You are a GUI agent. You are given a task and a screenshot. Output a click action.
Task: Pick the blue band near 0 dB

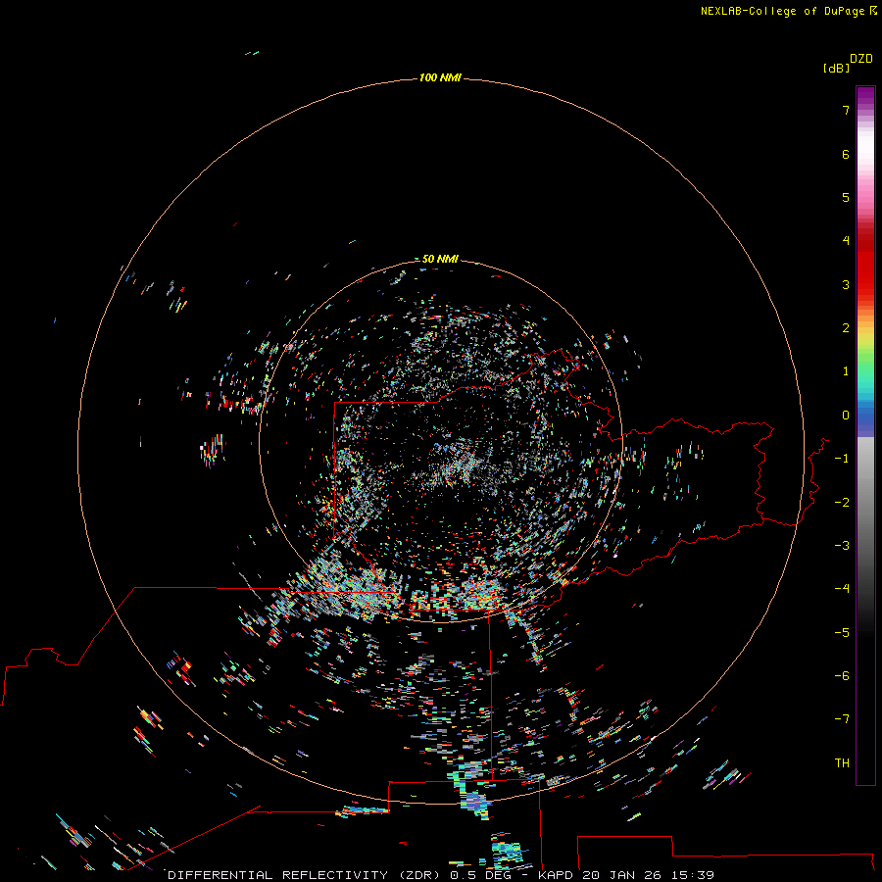865,416
